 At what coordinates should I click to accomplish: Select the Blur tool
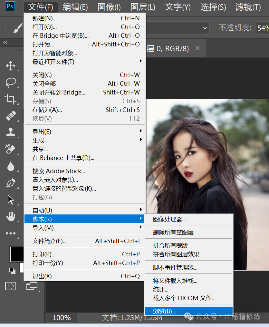click(x=11, y=166)
